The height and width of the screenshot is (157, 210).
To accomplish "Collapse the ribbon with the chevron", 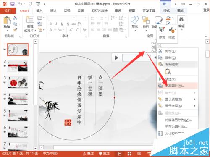I will (206, 37).
